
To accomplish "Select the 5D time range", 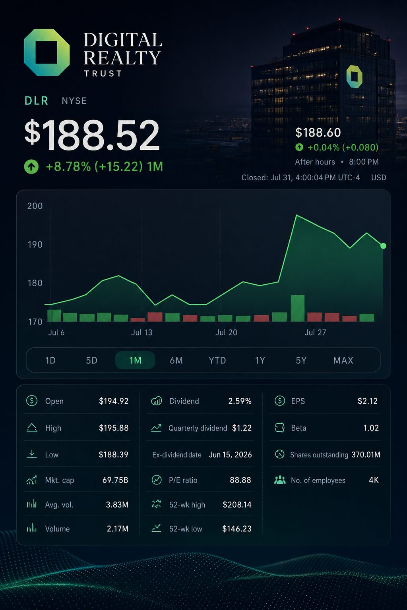I will pos(92,360).
